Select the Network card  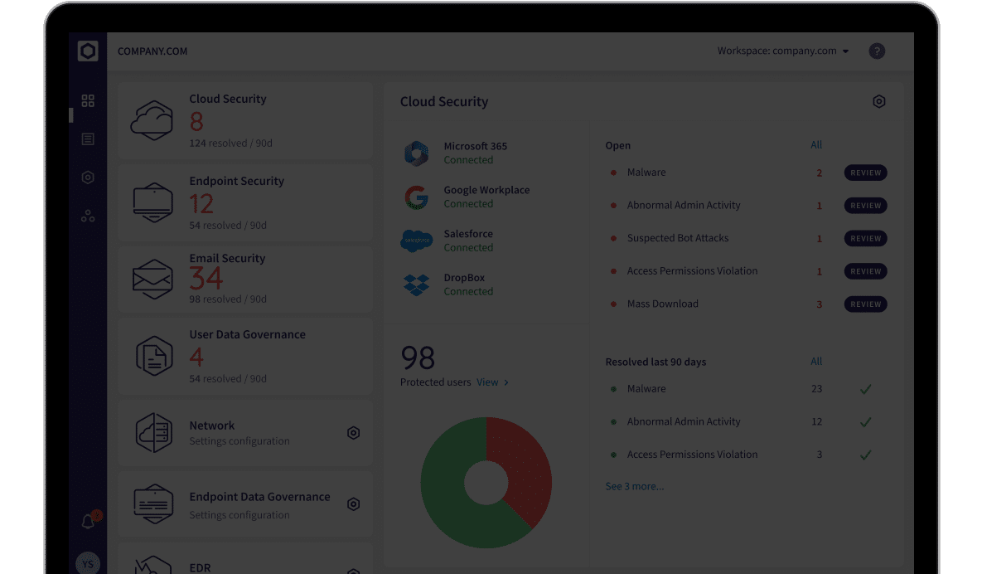pyautogui.click(x=244, y=433)
